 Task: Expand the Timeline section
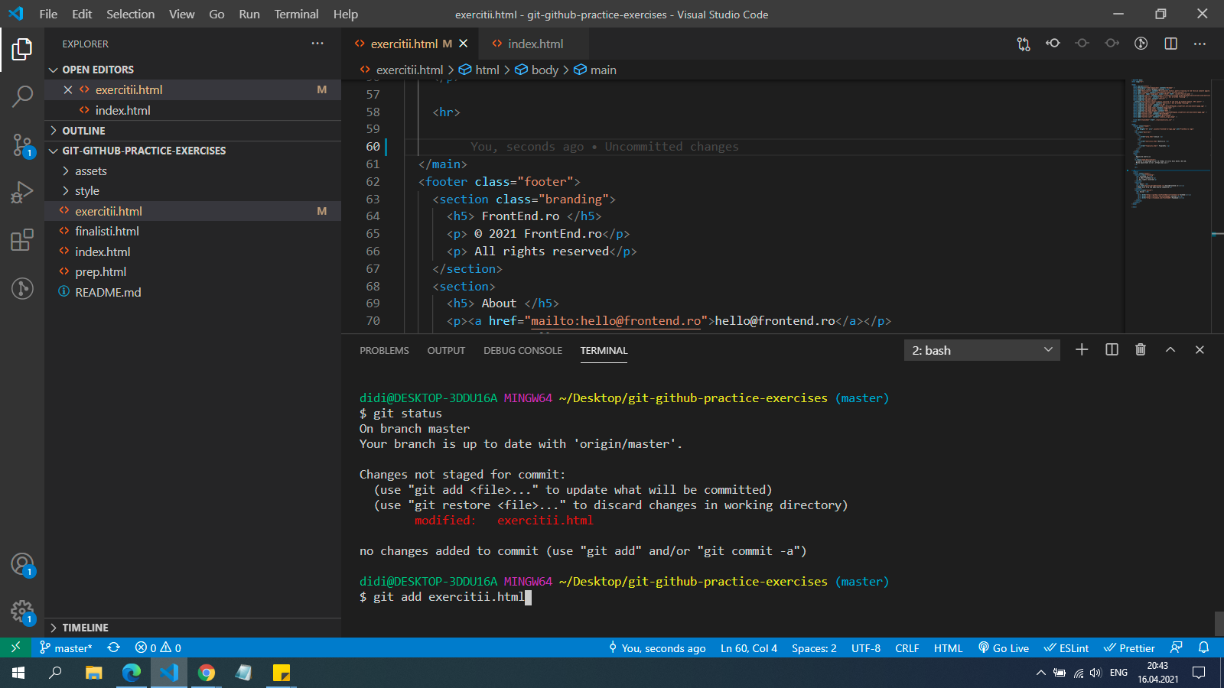[85, 628]
